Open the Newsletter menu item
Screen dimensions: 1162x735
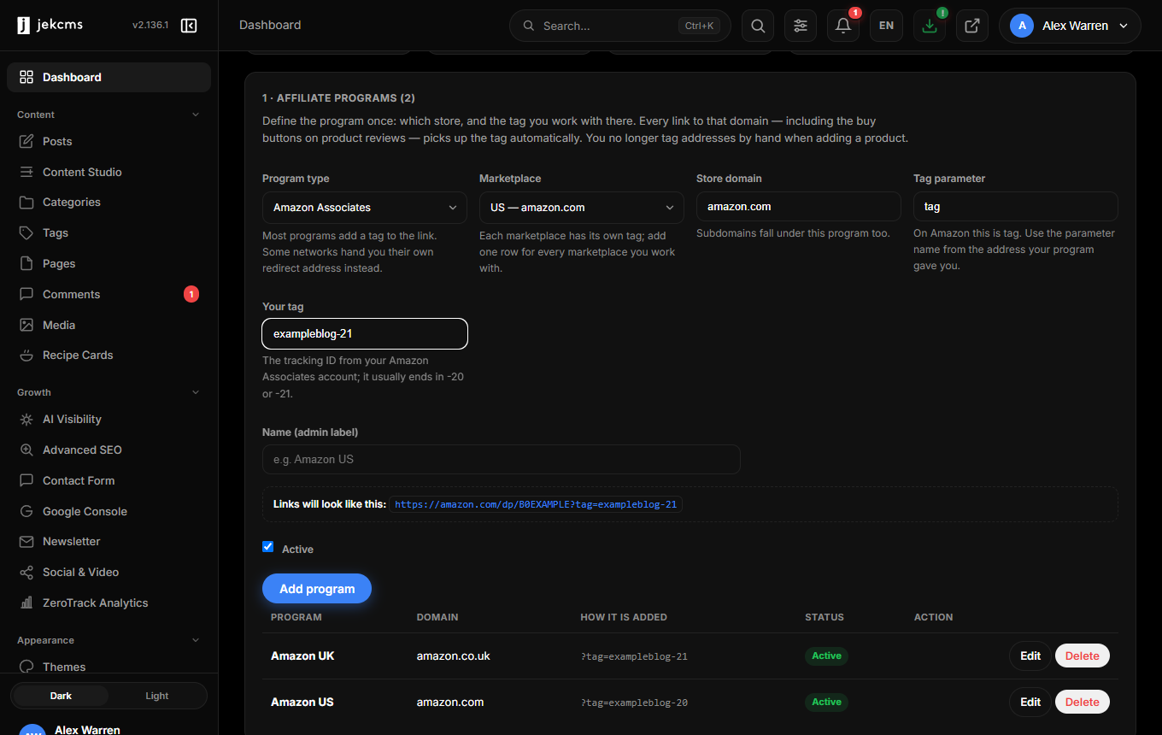click(109, 542)
